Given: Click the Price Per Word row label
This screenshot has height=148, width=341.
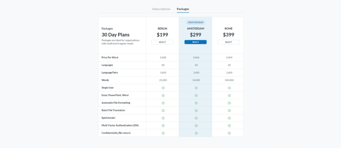Looking at the screenshot, I should [110, 57].
